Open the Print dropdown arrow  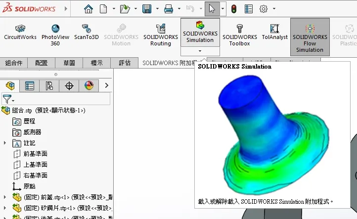pos(179,9)
